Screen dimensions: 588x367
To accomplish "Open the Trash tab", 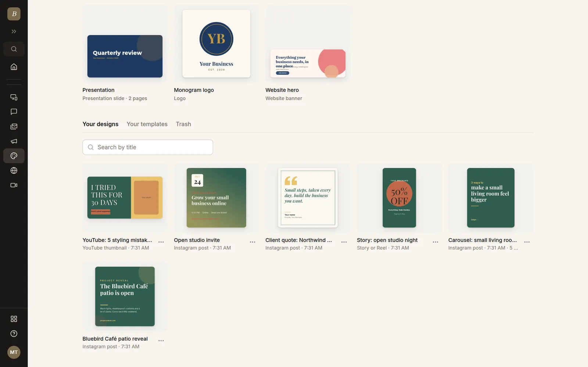I will pos(183,124).
